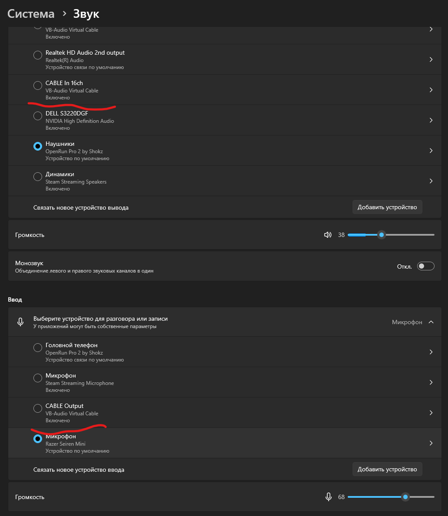Open CABLE Output properties arrow
This screenshot has width=448, height=516.
tap(431, 413)
